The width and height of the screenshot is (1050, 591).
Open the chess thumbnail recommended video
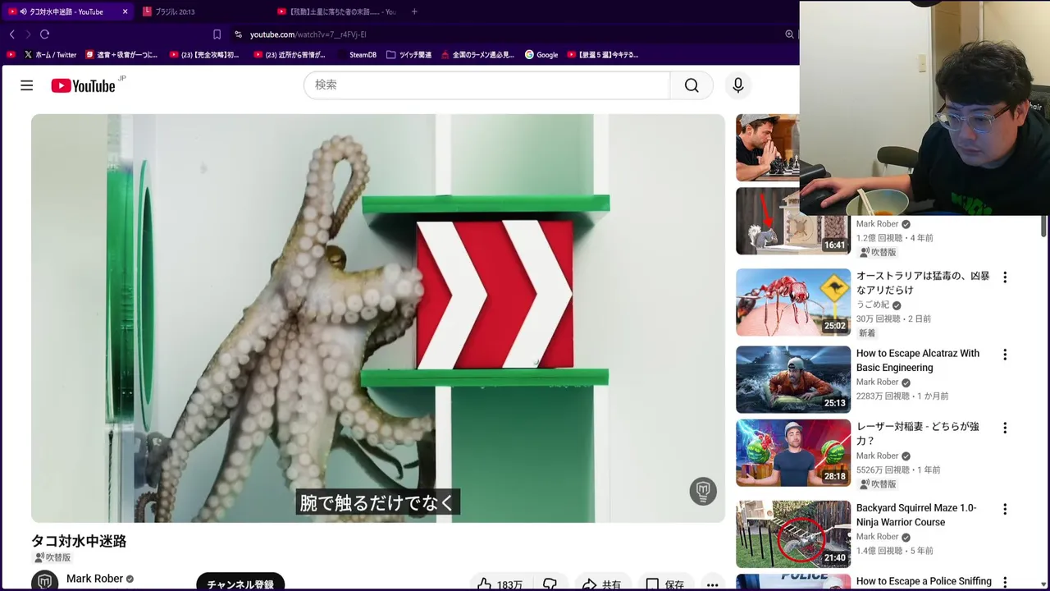(x=767, y=147)
